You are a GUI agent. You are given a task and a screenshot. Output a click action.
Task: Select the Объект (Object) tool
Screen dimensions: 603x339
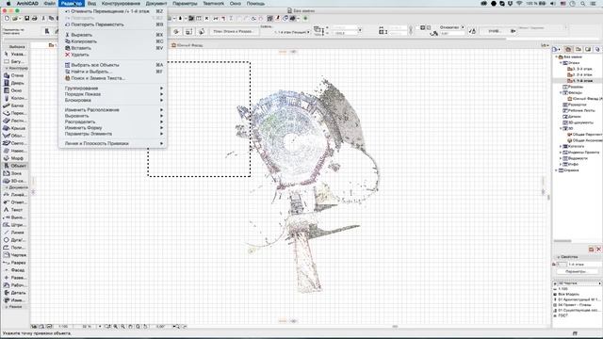[15, 166]
